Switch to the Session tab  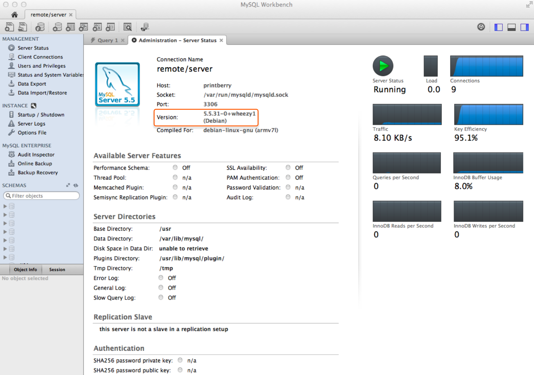coord(57,269)
